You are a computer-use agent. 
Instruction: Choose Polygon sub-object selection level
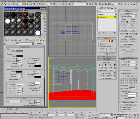pyautogui.click(x=109, y=41)
